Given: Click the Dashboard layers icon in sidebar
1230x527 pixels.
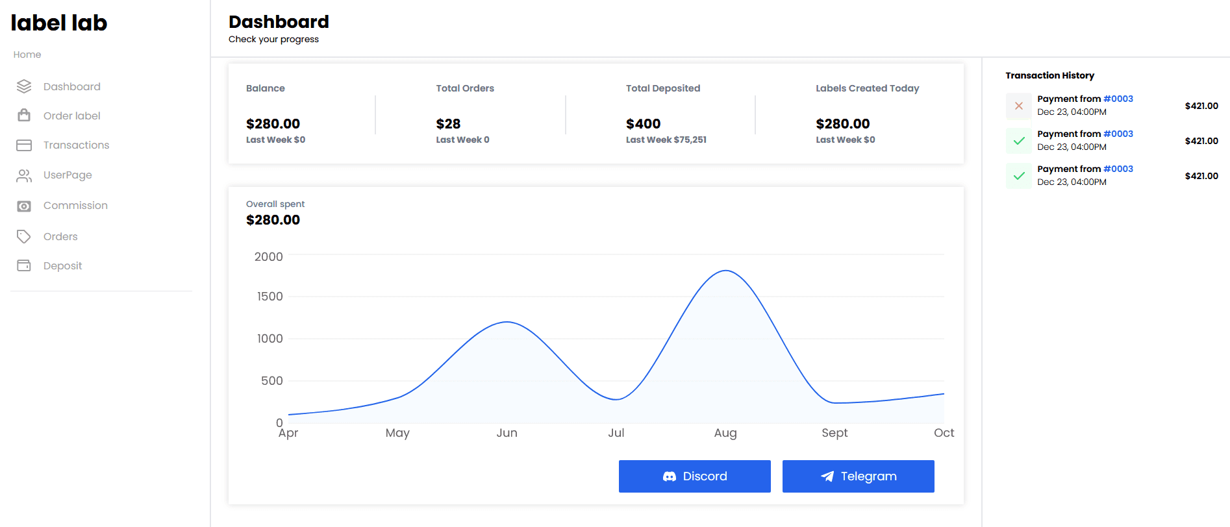Looking at the screenshot, I should (x=24, y=86).
